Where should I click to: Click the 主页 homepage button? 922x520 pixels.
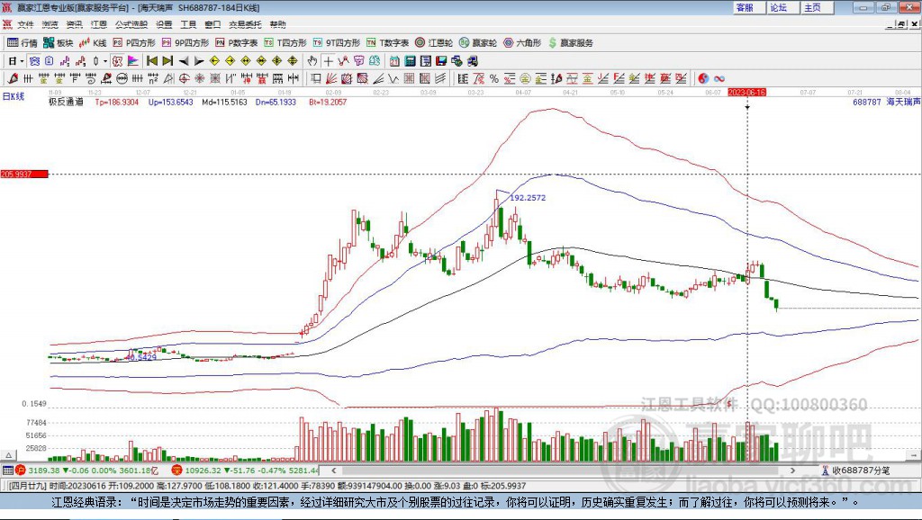coord(818,7)
